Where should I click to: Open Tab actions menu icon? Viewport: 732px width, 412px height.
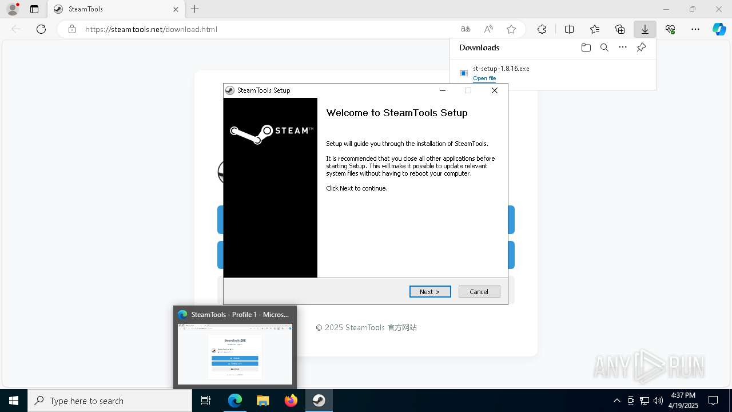[34, 9]
